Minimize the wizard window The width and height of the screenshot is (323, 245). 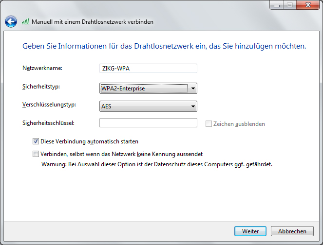tap(277, 5)
